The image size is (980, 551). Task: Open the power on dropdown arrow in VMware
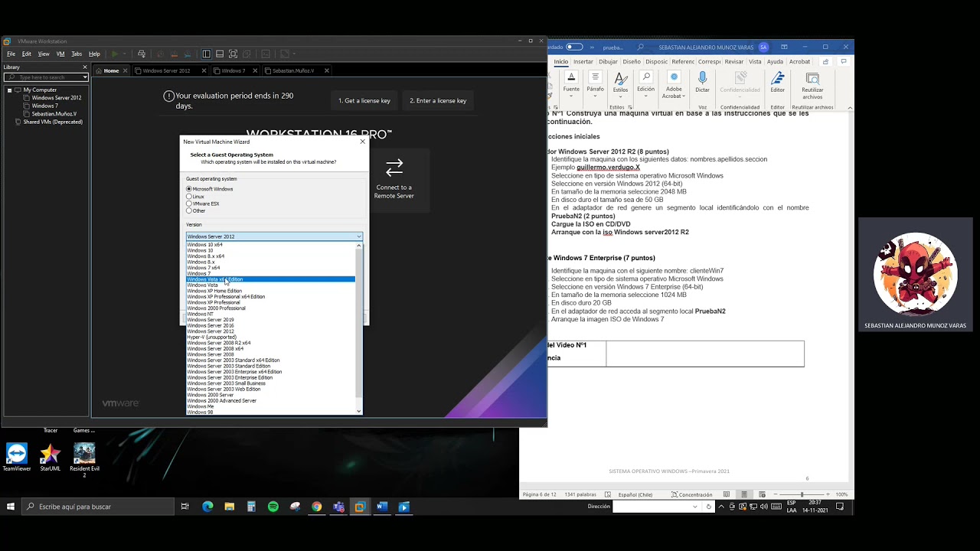[x=124, y=54]
